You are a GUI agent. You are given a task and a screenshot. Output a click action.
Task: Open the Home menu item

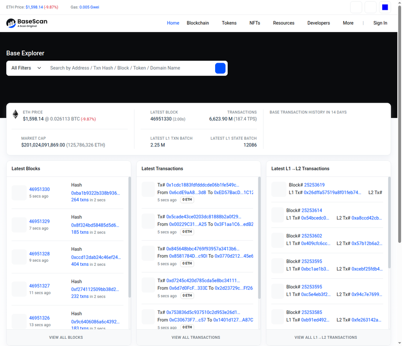point(173,23)
